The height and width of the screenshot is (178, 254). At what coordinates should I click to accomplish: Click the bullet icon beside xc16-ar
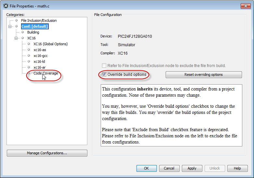click(x=29, y=67)
